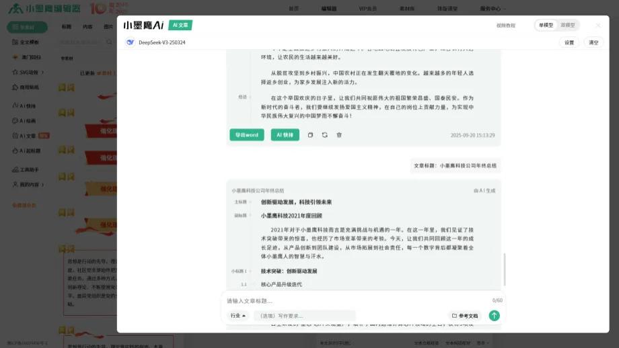
Task: Open the 视频教程 video tutorial link
Action: point(506,26)
